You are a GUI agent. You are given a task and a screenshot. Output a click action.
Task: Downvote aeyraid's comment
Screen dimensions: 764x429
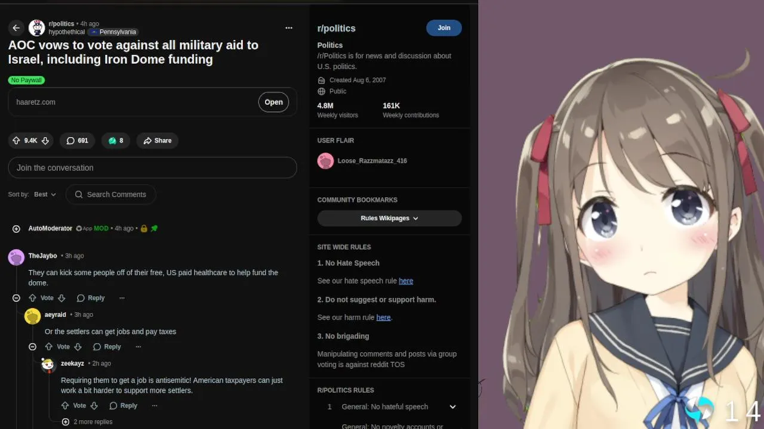tap(78, 347)
